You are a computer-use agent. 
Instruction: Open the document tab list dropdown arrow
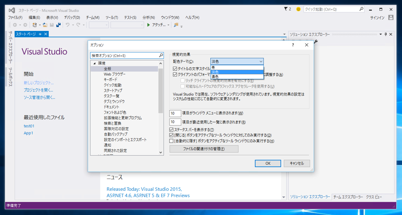(284, 34)
